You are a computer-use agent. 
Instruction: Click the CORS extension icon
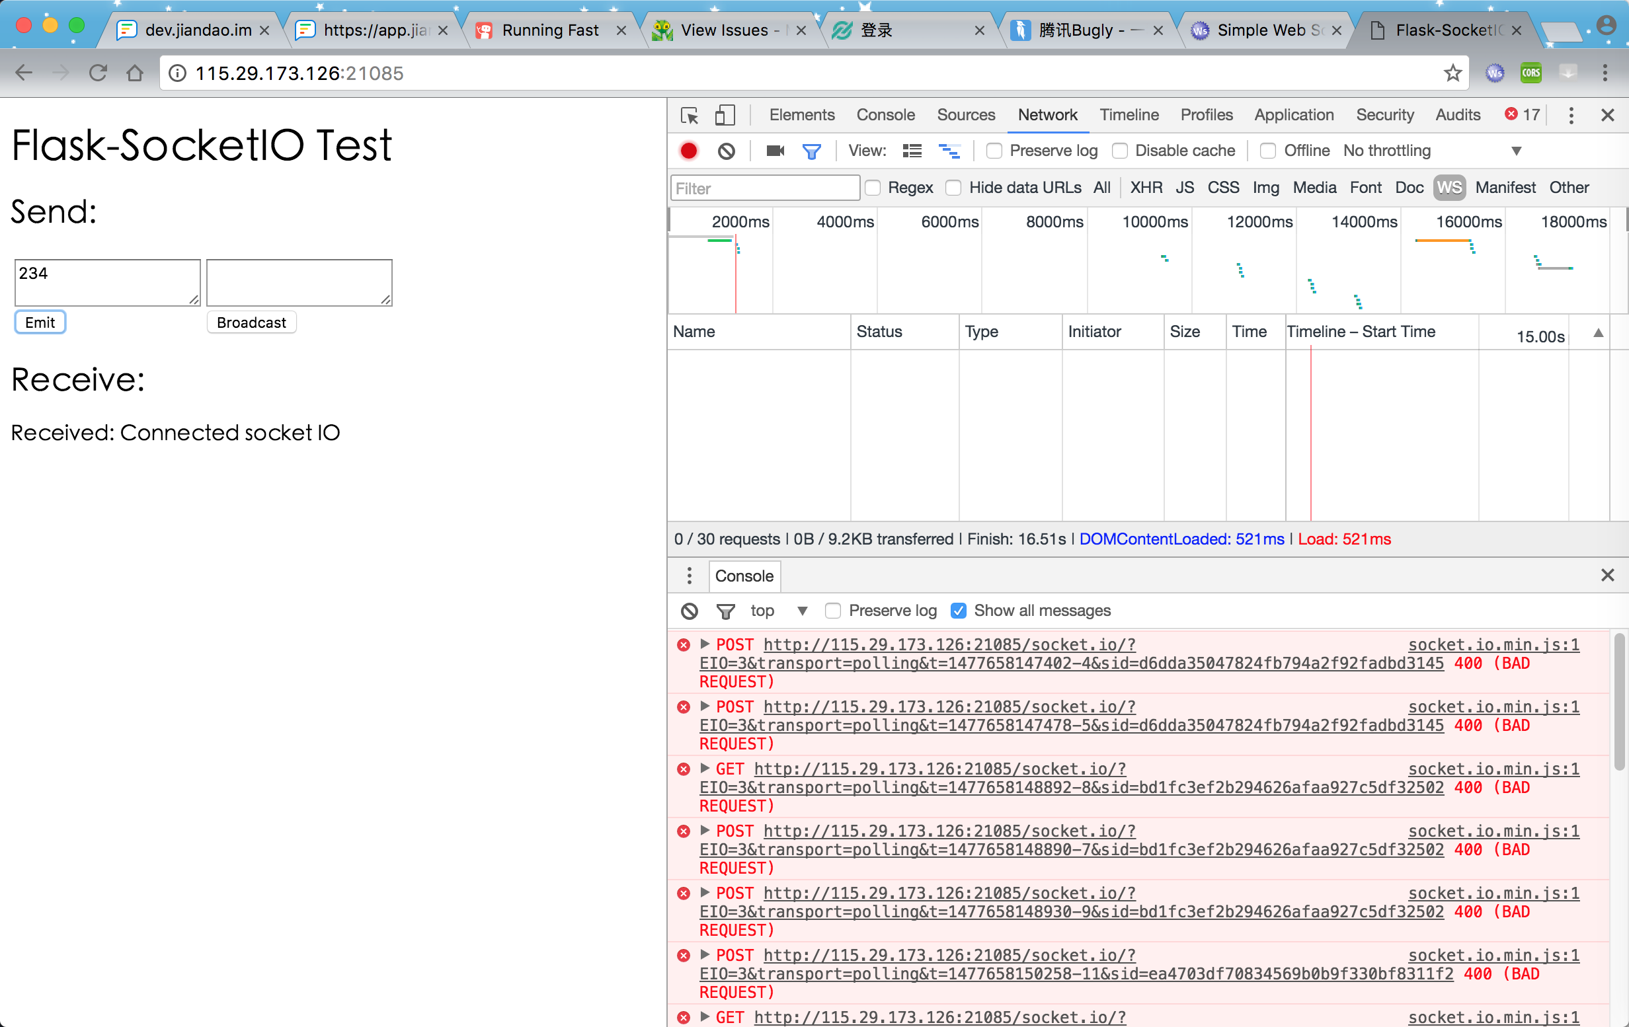point(1531,73)
